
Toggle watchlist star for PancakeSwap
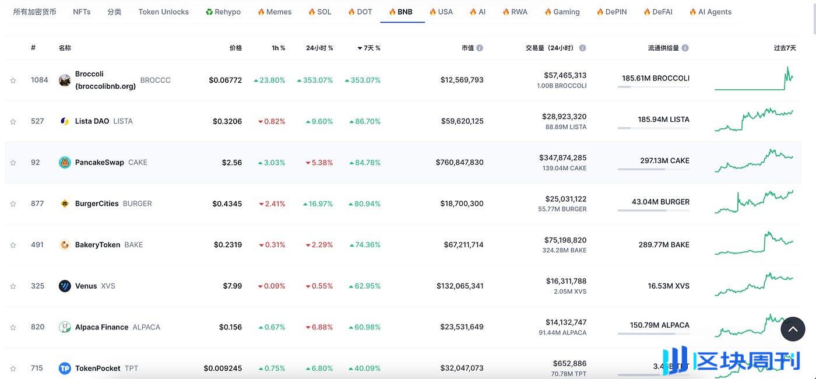pos(13,163)
